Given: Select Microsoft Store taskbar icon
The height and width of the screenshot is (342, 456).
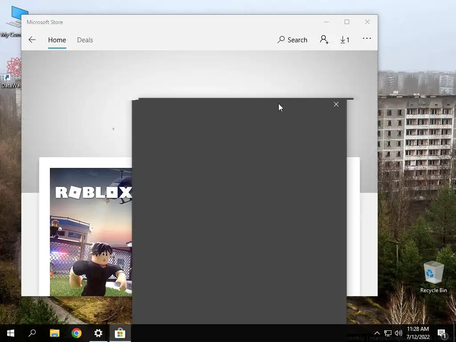Looking at the screenshot, I should tap(120, 333).
